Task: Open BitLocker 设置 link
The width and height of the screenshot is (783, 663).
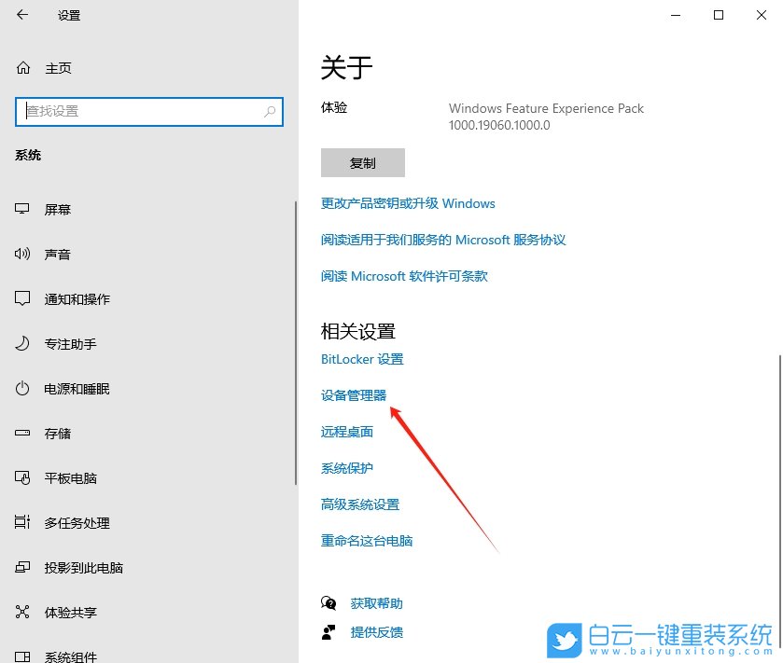Action: coord(361,358)
